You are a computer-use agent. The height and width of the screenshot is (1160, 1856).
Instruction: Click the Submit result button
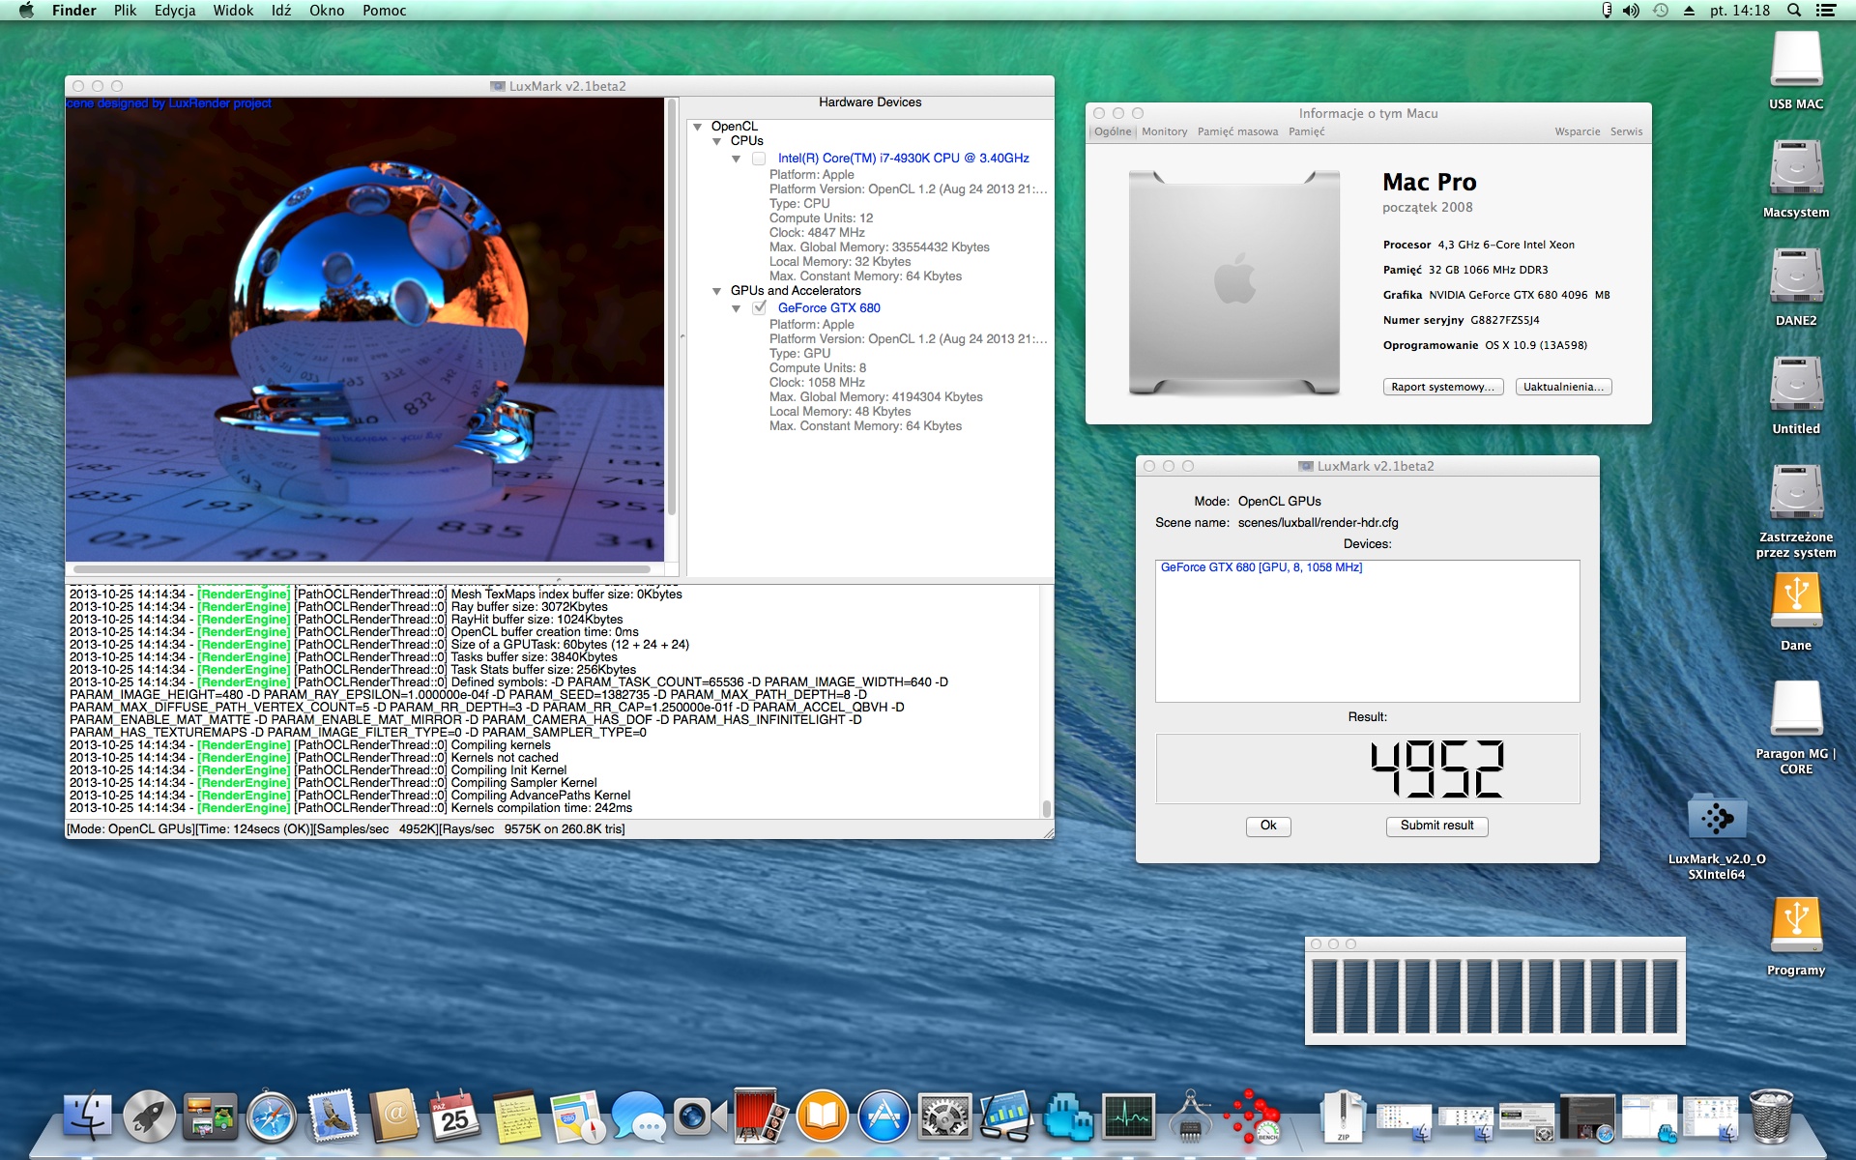[1436, 826]
